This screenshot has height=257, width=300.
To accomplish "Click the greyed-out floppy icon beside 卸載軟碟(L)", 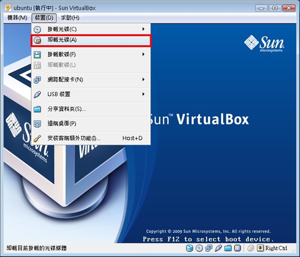I will (37, 65).
